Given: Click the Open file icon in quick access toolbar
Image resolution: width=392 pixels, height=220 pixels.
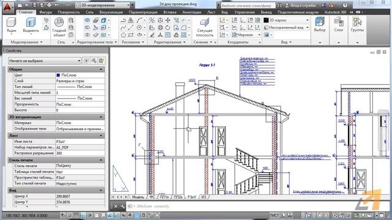Looking at the screenshot, I should tap(27, 5).
